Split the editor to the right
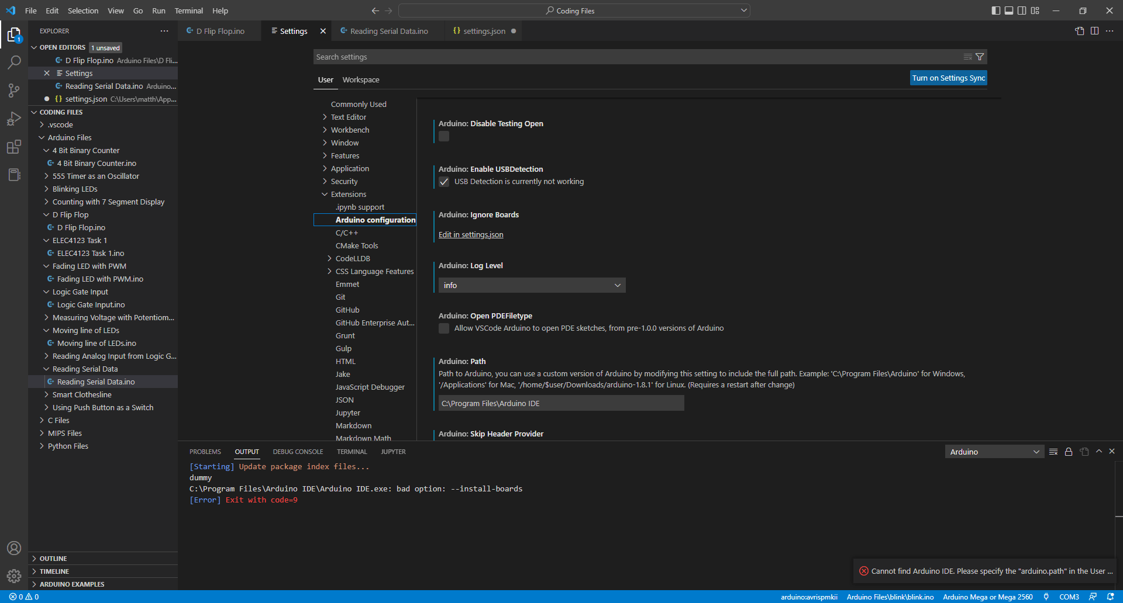This screenshot has height=603, width=1123. (1094, 31)
